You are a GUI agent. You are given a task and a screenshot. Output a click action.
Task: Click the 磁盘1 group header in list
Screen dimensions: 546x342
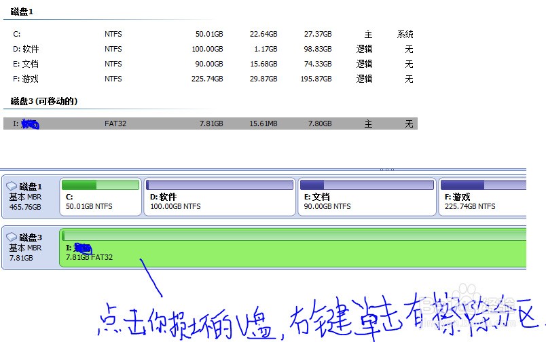(22, 12)
